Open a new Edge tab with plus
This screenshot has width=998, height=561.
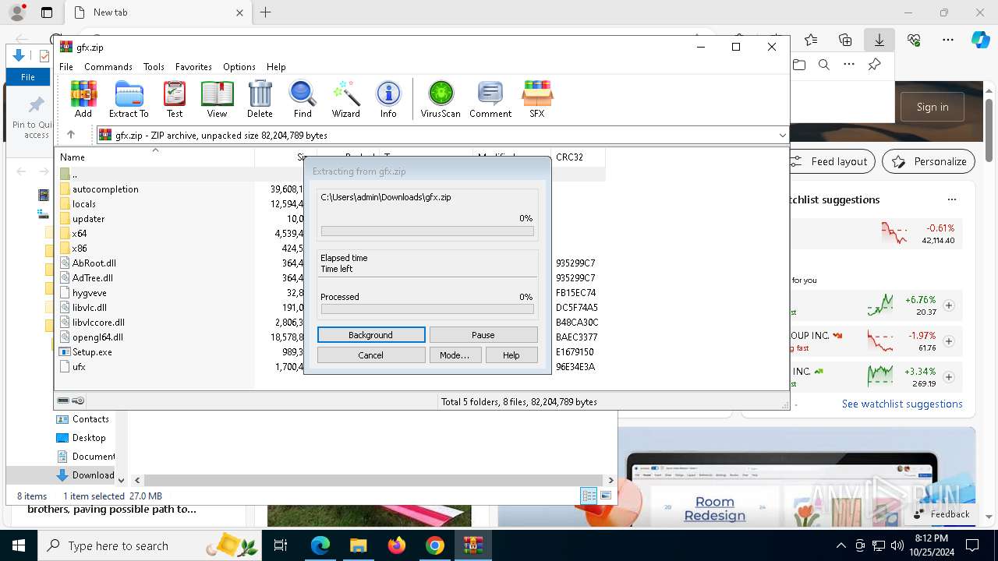[x=266, y=12]
